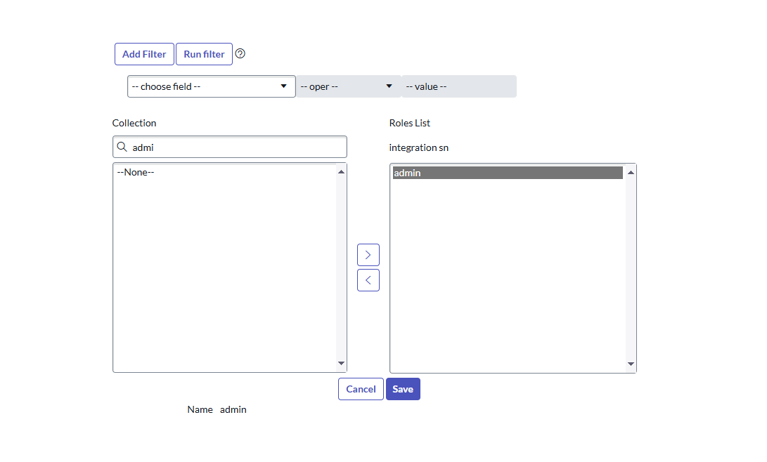767x462 pixels.
Task: Click the Add Filter button
Action: tap(144, 54)
